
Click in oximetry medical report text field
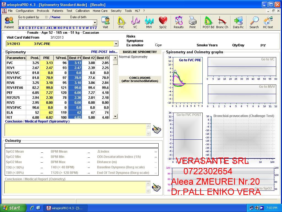coord(75,187)
